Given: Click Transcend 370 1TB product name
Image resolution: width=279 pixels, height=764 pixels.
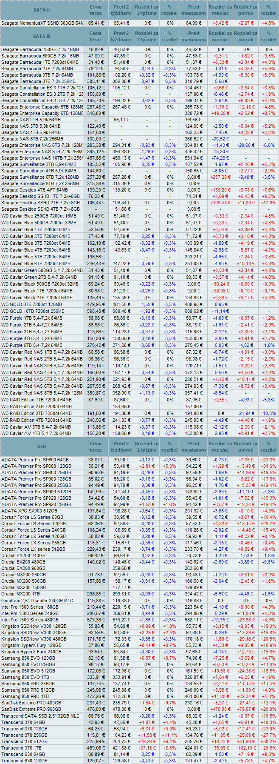Looking at the screenshot, I should 21,748.
